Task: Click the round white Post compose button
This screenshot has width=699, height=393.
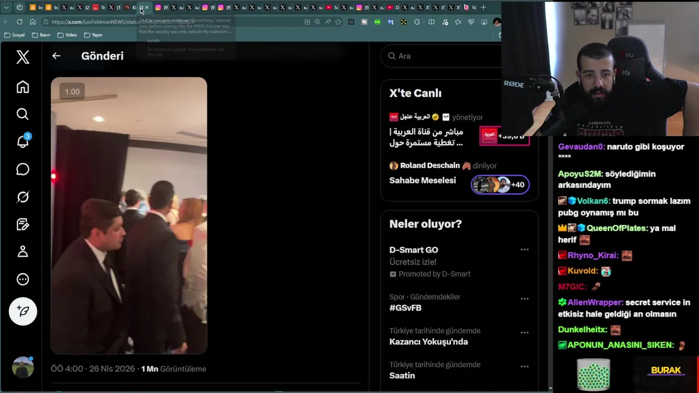Action: [23, 311]
